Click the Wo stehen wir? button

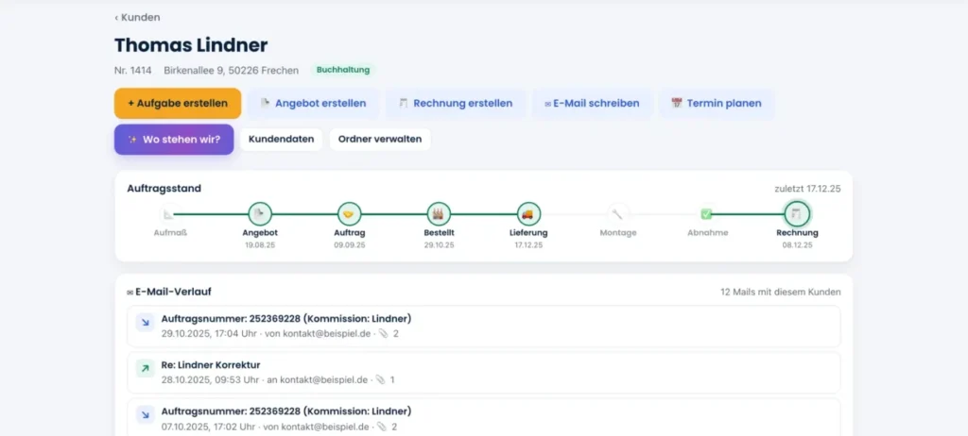point(174,140)
